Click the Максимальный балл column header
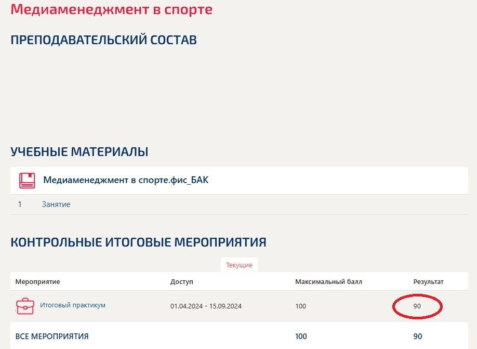The width and height of the screenshot is (477, 349). click(328, 282)
